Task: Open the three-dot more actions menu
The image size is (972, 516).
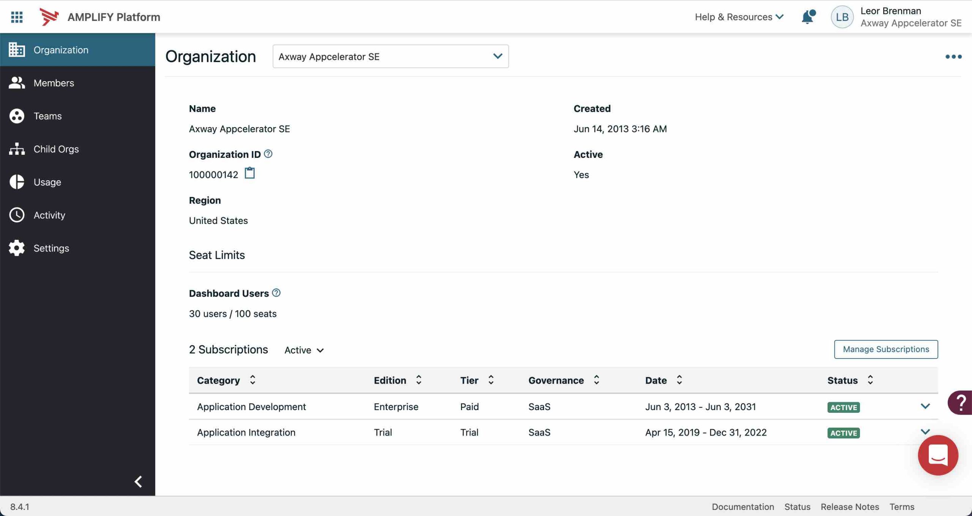Action: point(953,57)
